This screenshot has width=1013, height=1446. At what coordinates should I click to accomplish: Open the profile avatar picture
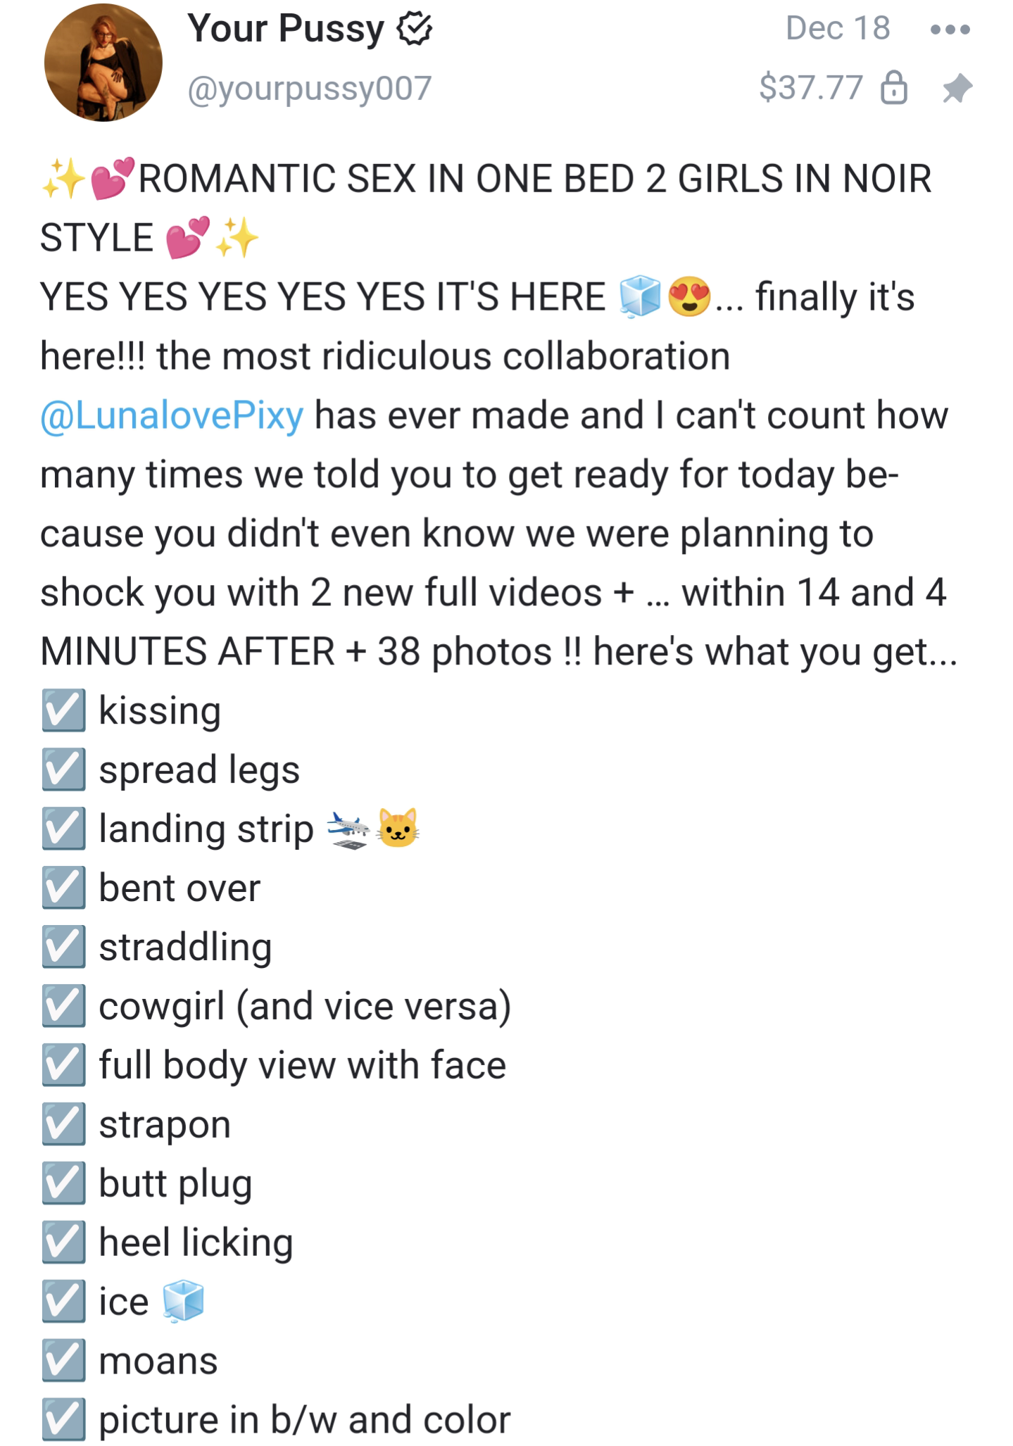103,63
